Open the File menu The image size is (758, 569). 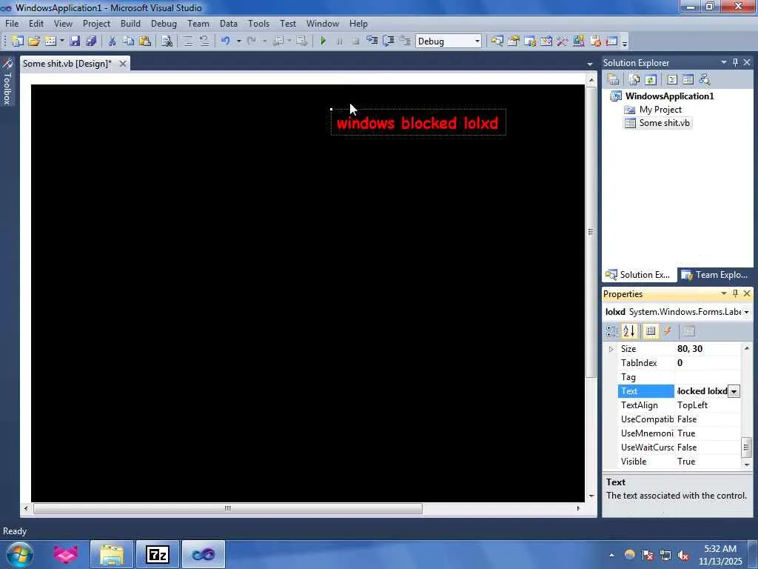tap(12, 23)
